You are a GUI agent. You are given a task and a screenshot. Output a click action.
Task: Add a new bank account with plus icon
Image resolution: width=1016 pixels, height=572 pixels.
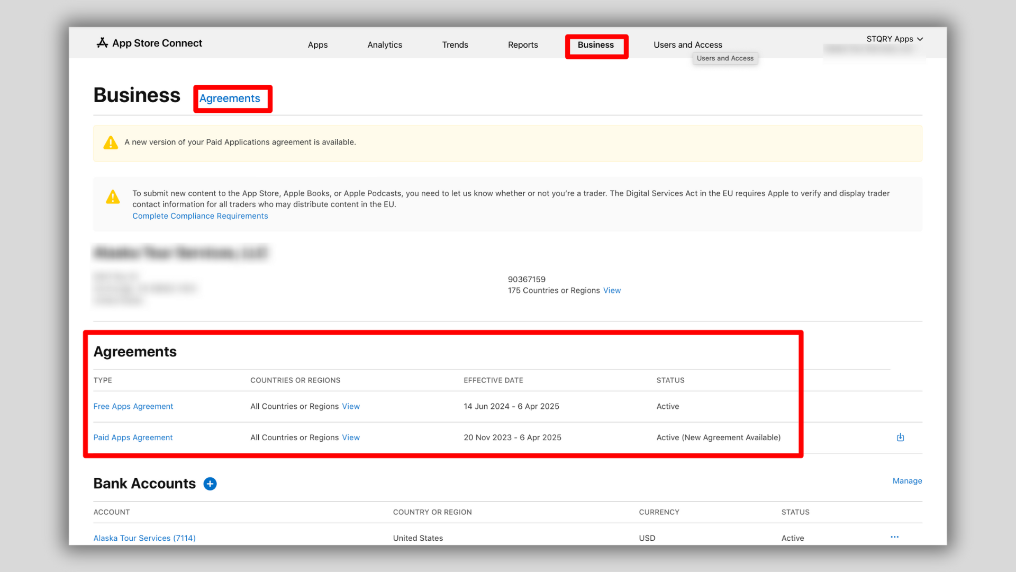[210, 484]
